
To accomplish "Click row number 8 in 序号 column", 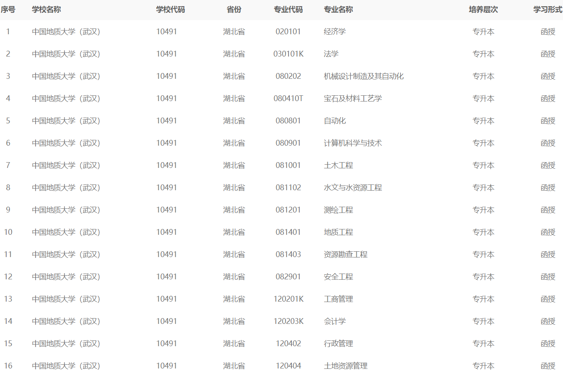I will pyautogui.click(x=8, y=188).
